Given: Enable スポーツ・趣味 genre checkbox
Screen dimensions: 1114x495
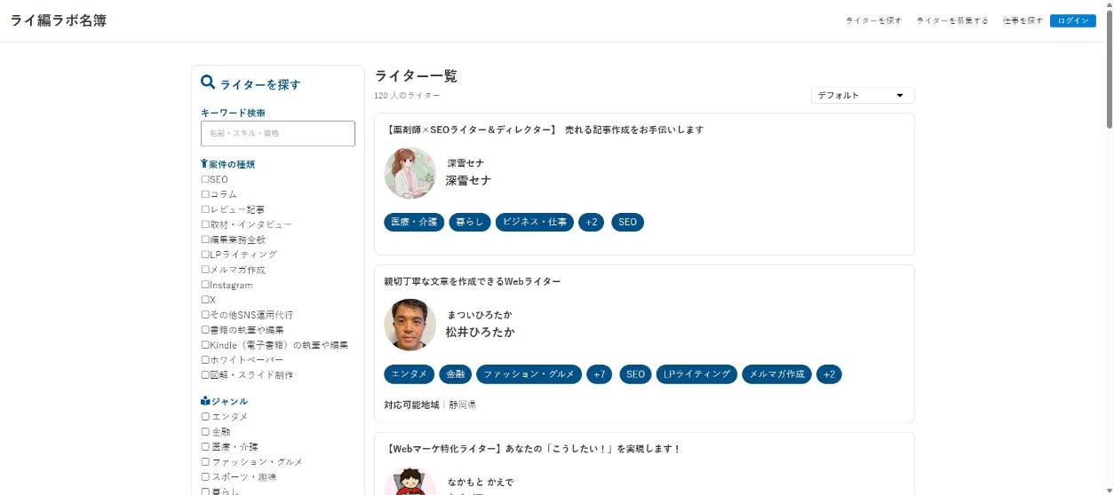Looking at the screenshot, I should pyautogui.click(x=205, y=476).
